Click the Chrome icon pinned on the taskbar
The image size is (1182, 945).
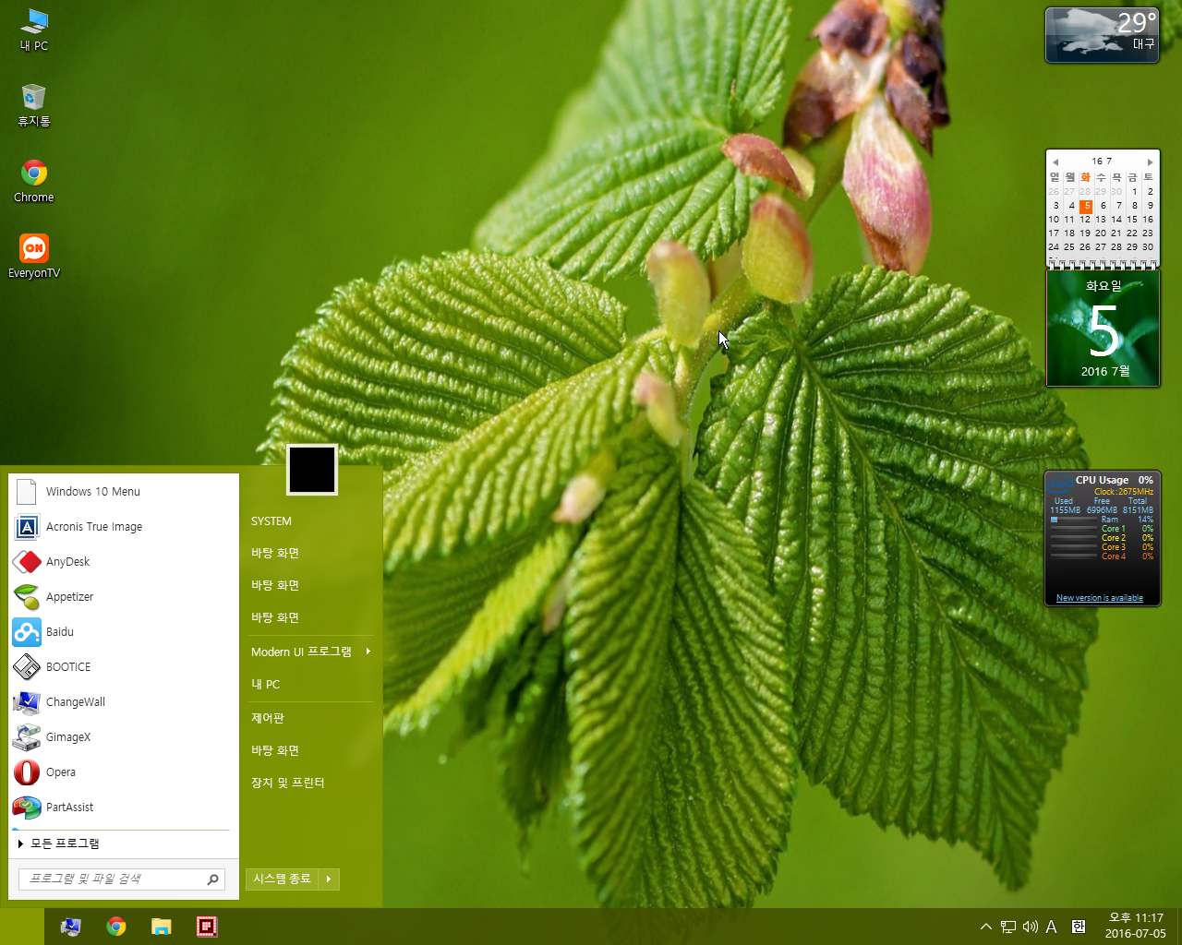[116, 927]
